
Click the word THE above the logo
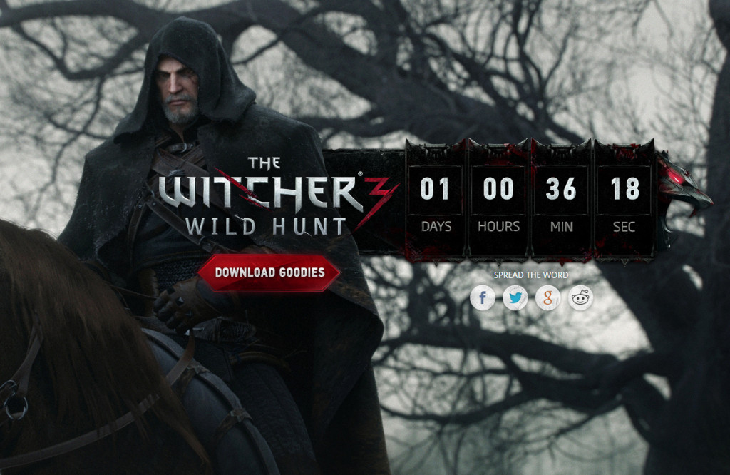tap(264, 163)
